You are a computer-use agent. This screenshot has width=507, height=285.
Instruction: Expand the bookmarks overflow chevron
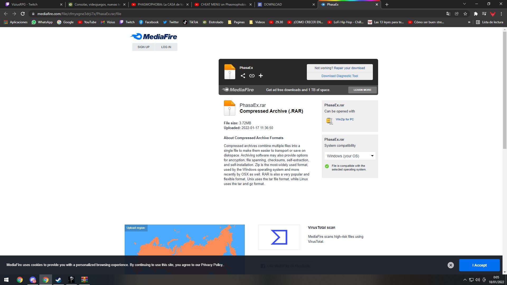click(x=469, y=22)
